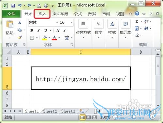Open the underline style dropdown arrow
This screenshot has height=123, width=163.
(x=51, y=31)
